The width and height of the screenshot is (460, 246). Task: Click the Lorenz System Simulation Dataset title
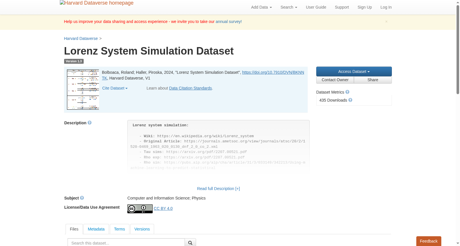[x=149, y=51]
